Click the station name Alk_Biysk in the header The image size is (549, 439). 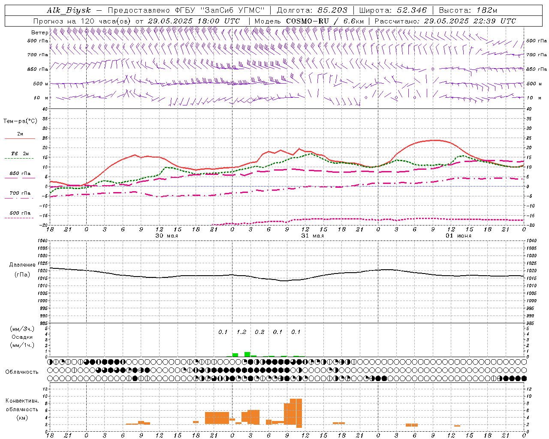coord(69,10)
